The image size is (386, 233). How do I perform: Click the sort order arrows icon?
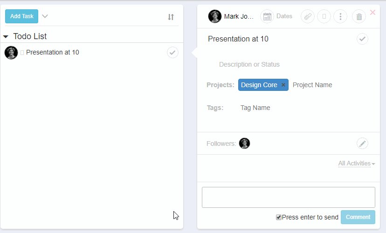click(171, 17)
